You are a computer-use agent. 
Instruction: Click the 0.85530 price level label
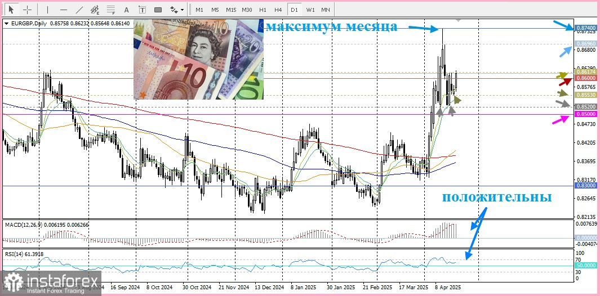[x=585, y=95]
